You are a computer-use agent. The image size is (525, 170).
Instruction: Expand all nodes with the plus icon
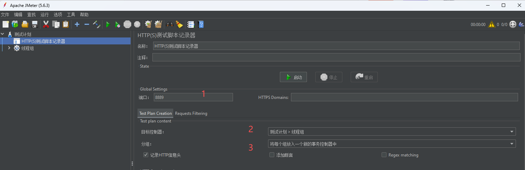point(77,24)
